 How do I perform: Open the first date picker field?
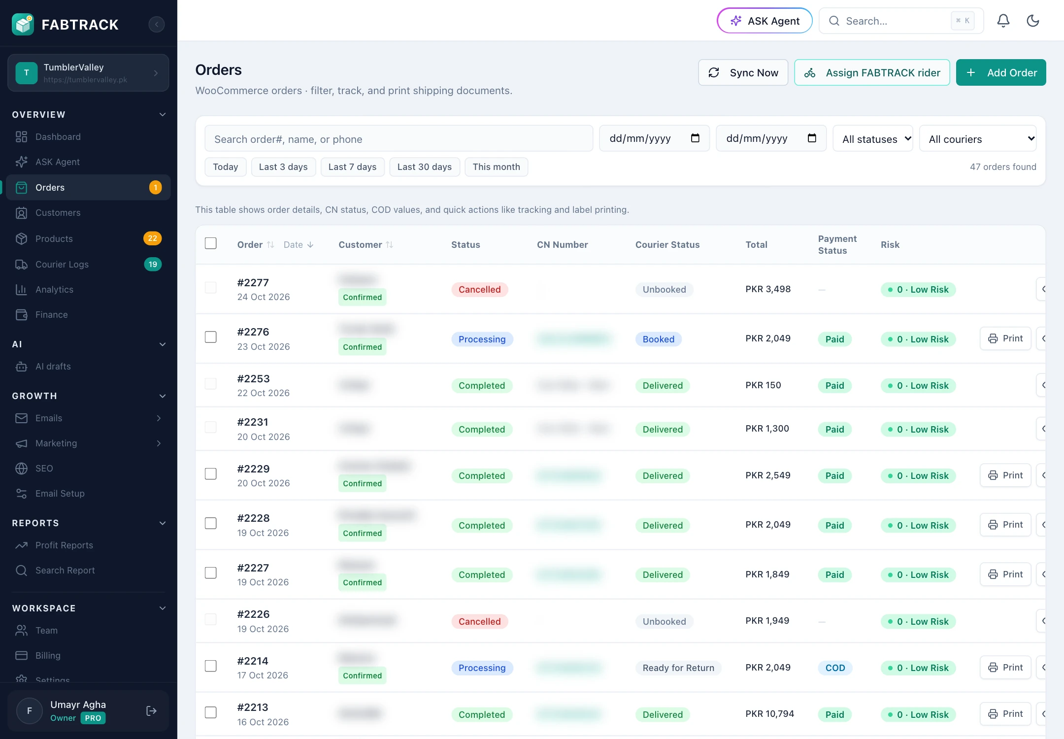pyautogui.click(x=654, y=138)
